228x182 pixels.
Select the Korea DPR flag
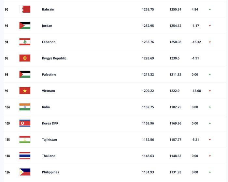[25, 123]
